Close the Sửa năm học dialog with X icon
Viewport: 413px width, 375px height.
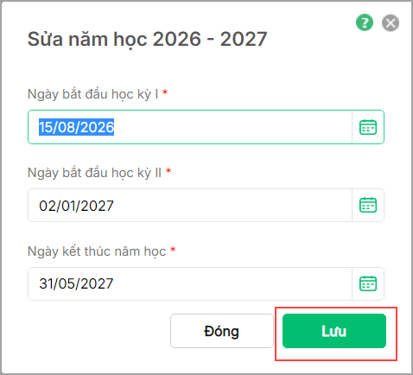[391, 22]
